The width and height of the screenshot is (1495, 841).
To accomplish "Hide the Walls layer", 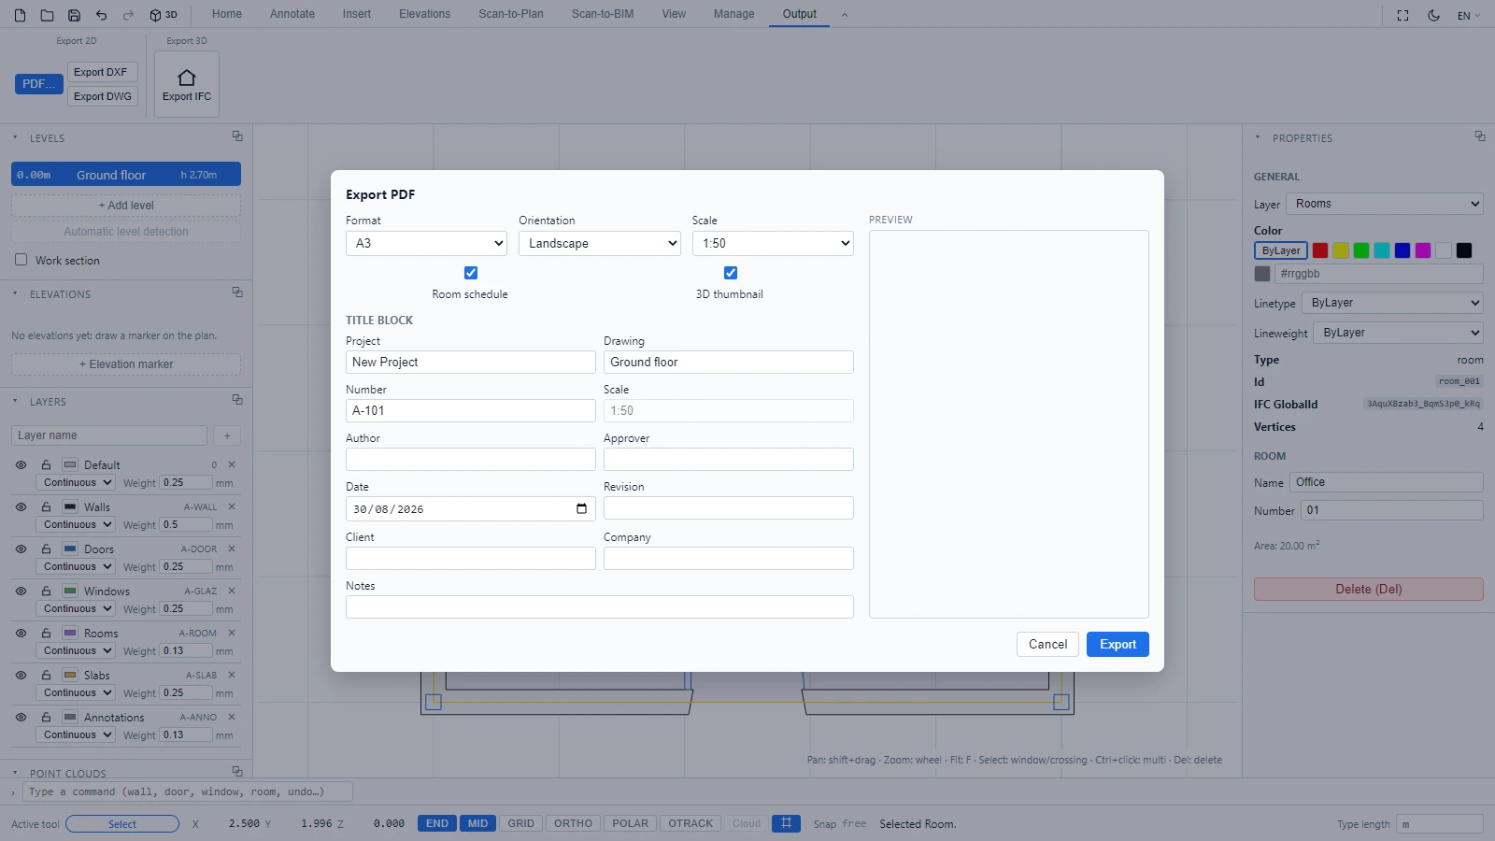I will pyautogui.click(x=21, y=506).
